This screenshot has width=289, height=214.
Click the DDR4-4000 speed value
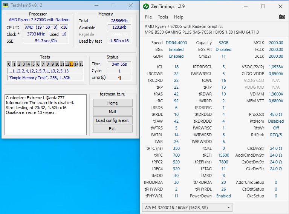(176, 43)
